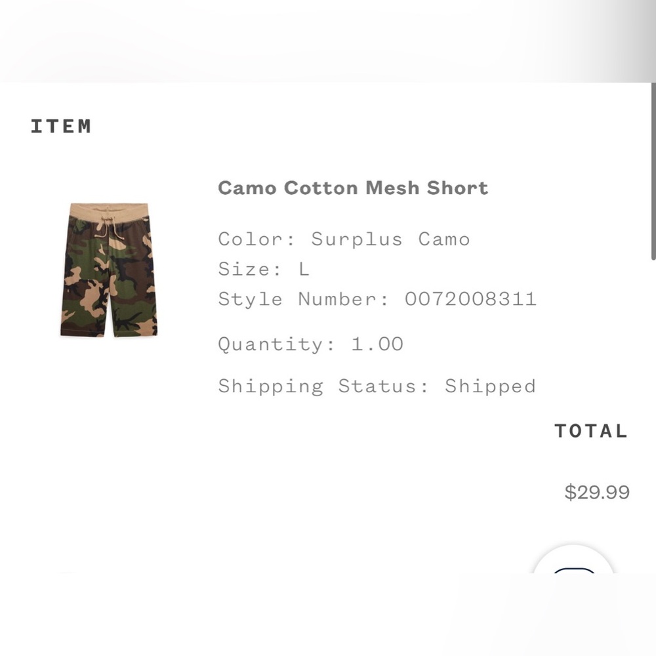Click the Size: L detail

[262, 269]
